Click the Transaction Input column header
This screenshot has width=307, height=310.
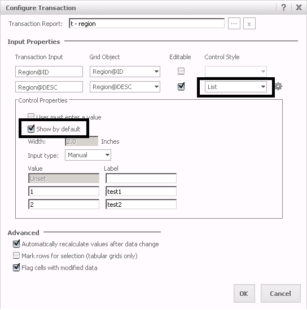(39, 57)
